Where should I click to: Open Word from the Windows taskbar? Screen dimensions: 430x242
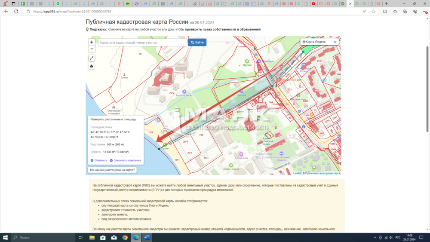point(147,237)
